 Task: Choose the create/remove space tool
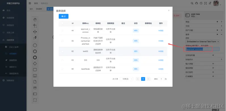(35, 32)
